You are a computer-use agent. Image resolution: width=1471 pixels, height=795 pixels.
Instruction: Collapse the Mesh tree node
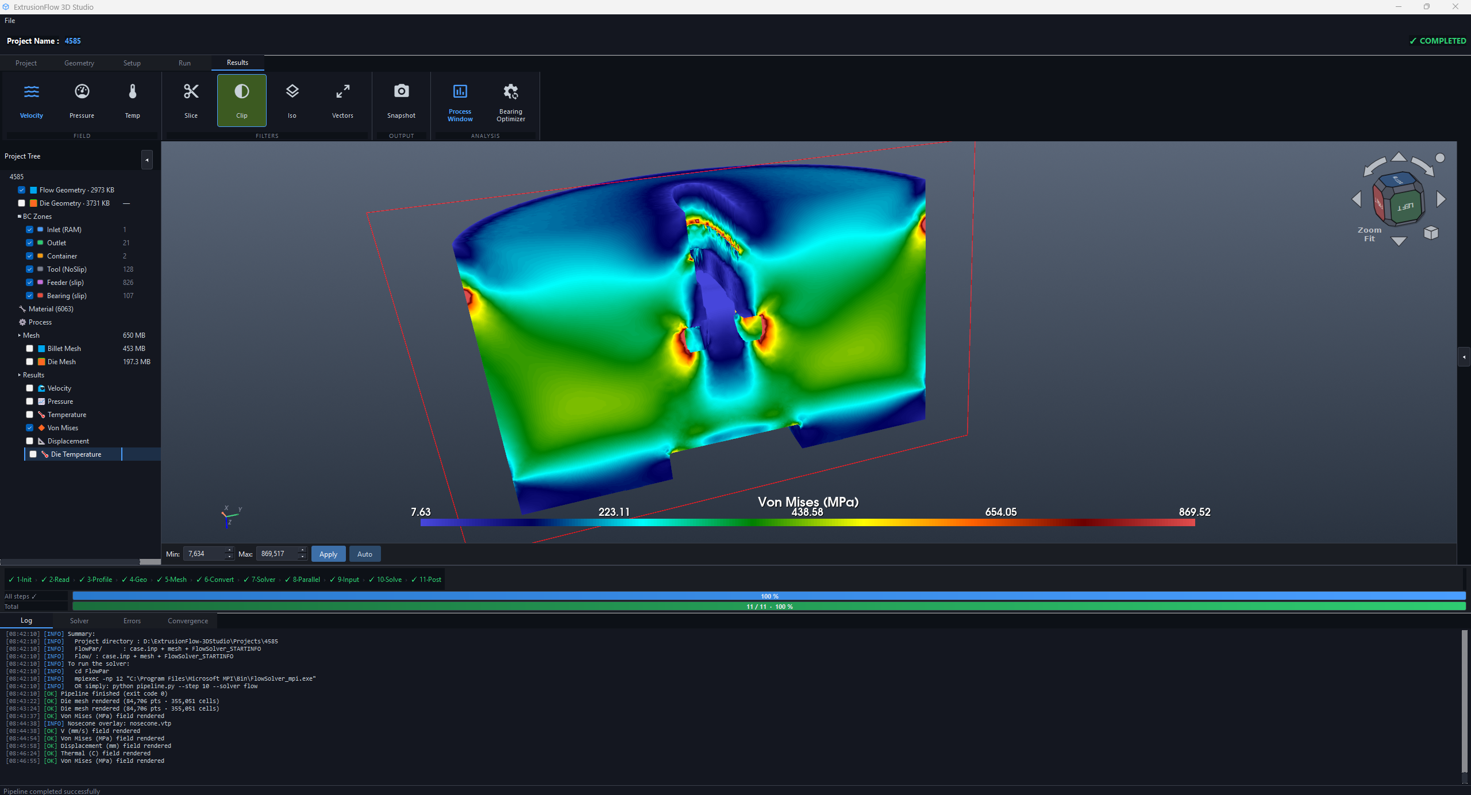(20, 335)
